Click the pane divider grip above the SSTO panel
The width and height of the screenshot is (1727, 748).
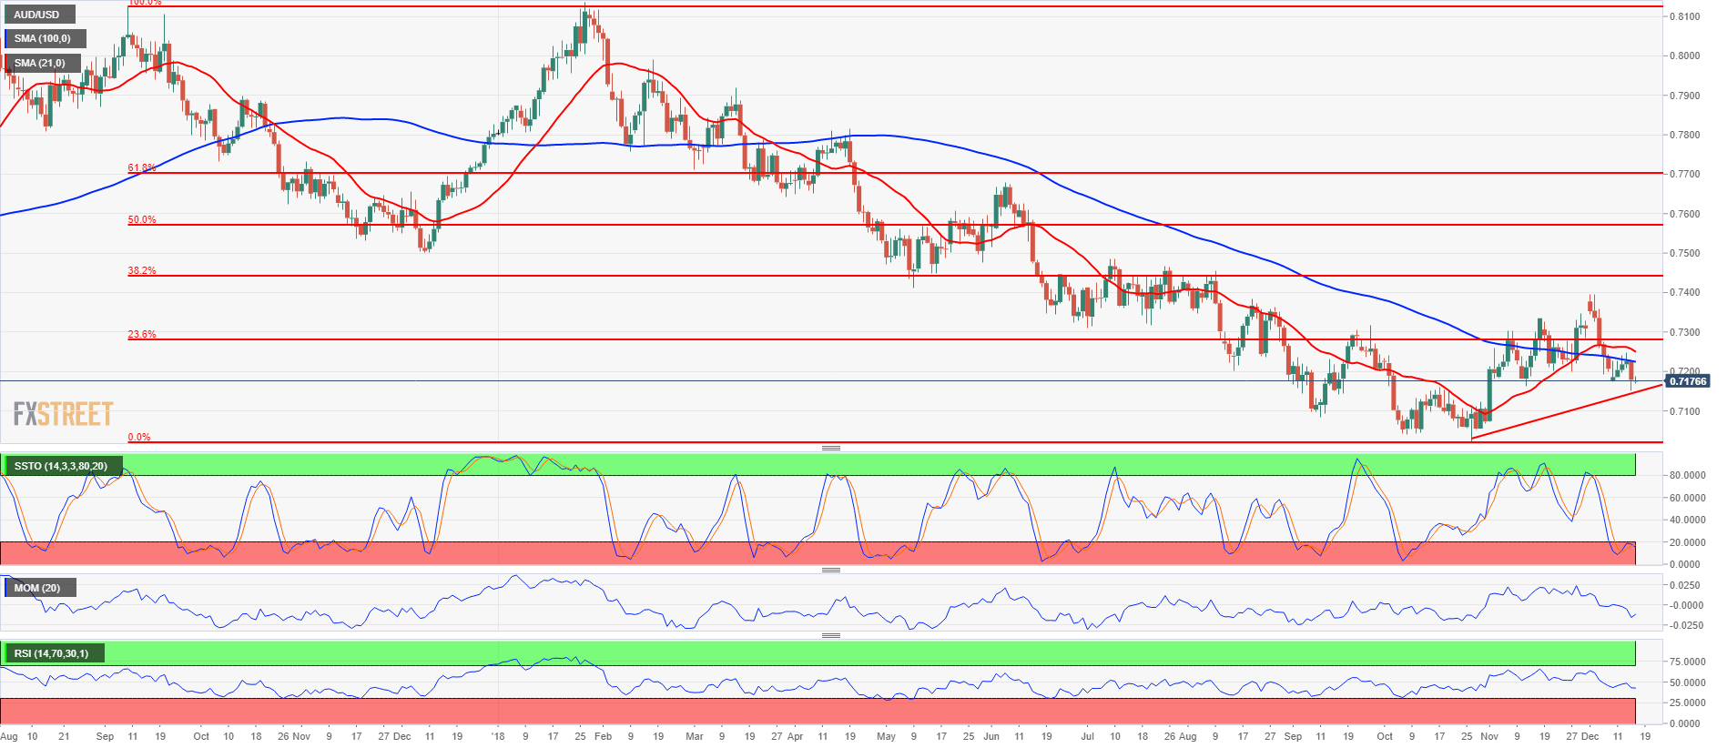pos(830,448)
